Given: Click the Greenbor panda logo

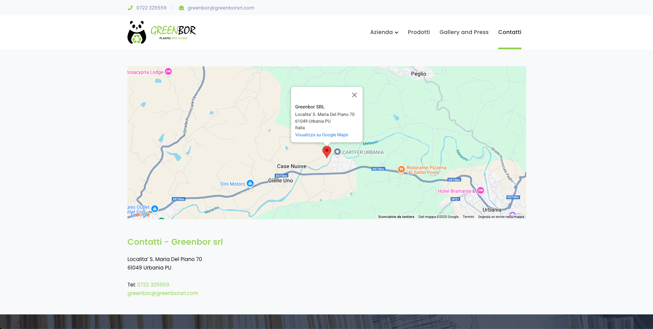Looking at the screenshot, I should (x=162, y=32).
